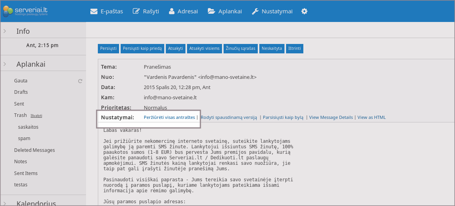This screenshot has height=206, width=455.
Task: Click Atsakyti visiems reply all button
Action: [x=204, y=48]
